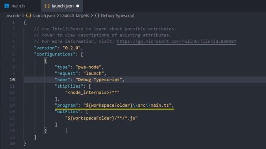The image size is (266, 149).
Task: Click the "name" key on line 10
Action: coord(62,80)
